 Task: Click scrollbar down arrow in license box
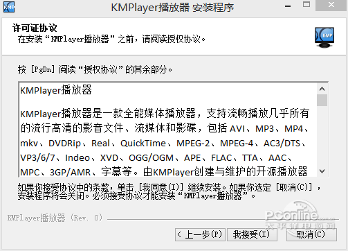322,171
